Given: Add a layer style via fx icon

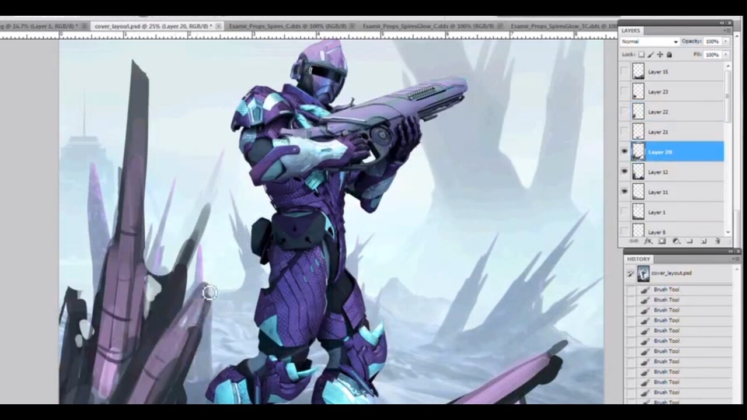Looking at the screenshot, I should pyautogui.click(x=648, y=242).
